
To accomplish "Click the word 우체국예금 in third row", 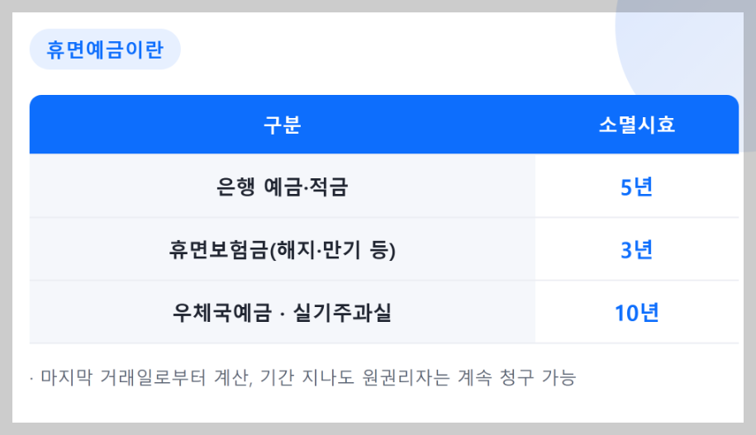I will 222,312.
